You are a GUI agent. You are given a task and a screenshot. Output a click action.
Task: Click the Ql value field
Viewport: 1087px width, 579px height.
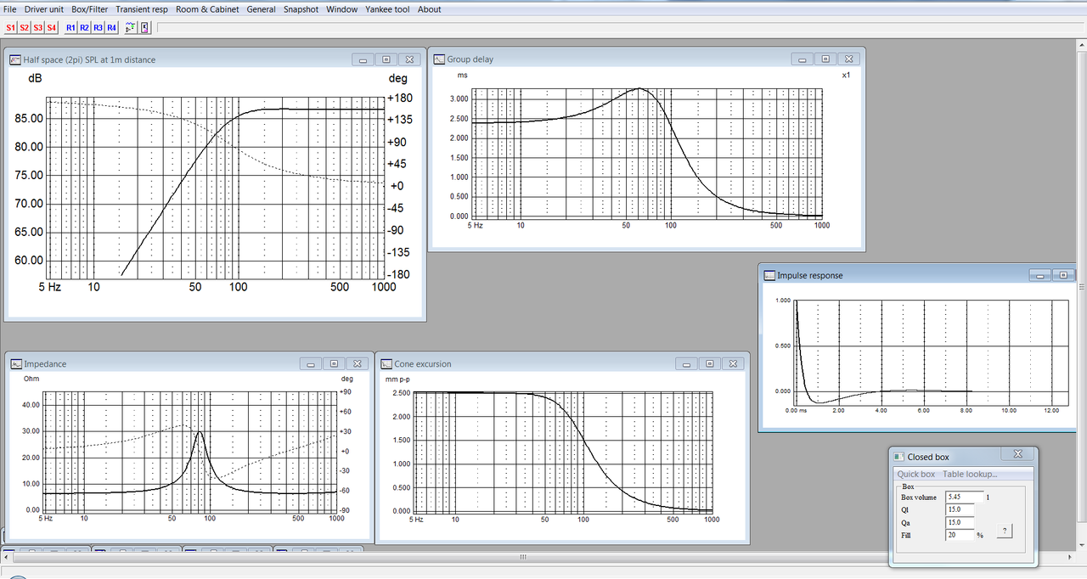(960, 510)
